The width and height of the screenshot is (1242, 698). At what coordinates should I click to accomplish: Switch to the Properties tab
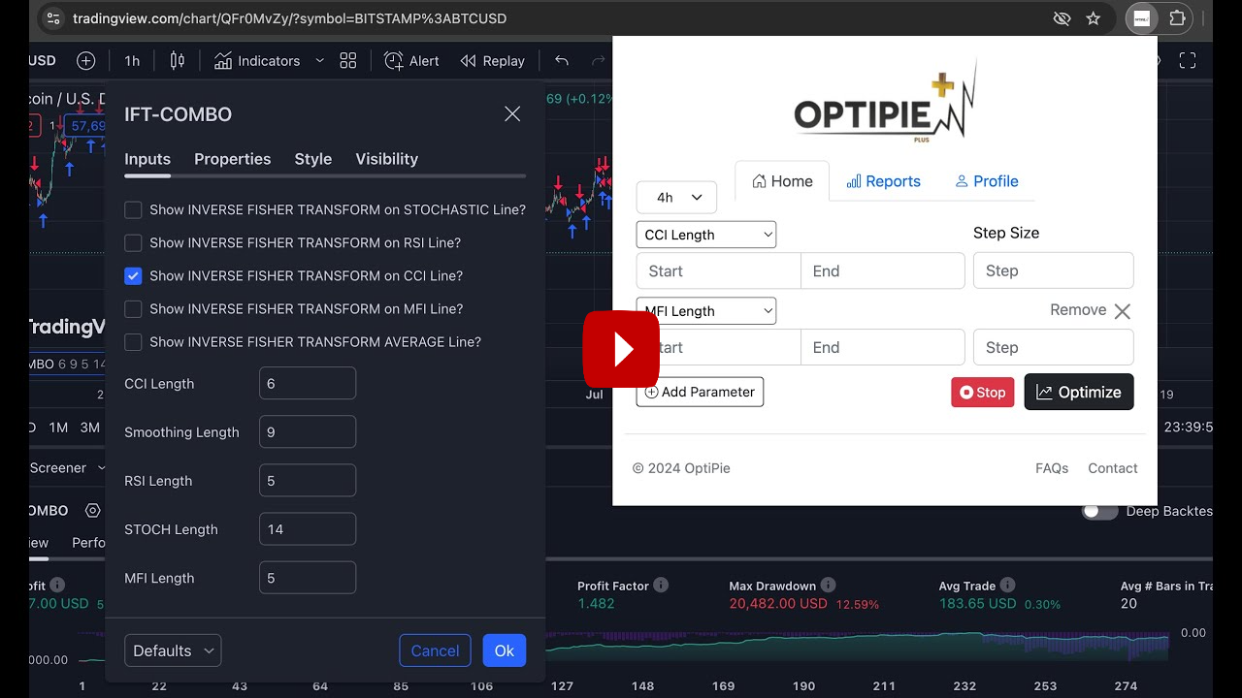(x=233, y=159)
